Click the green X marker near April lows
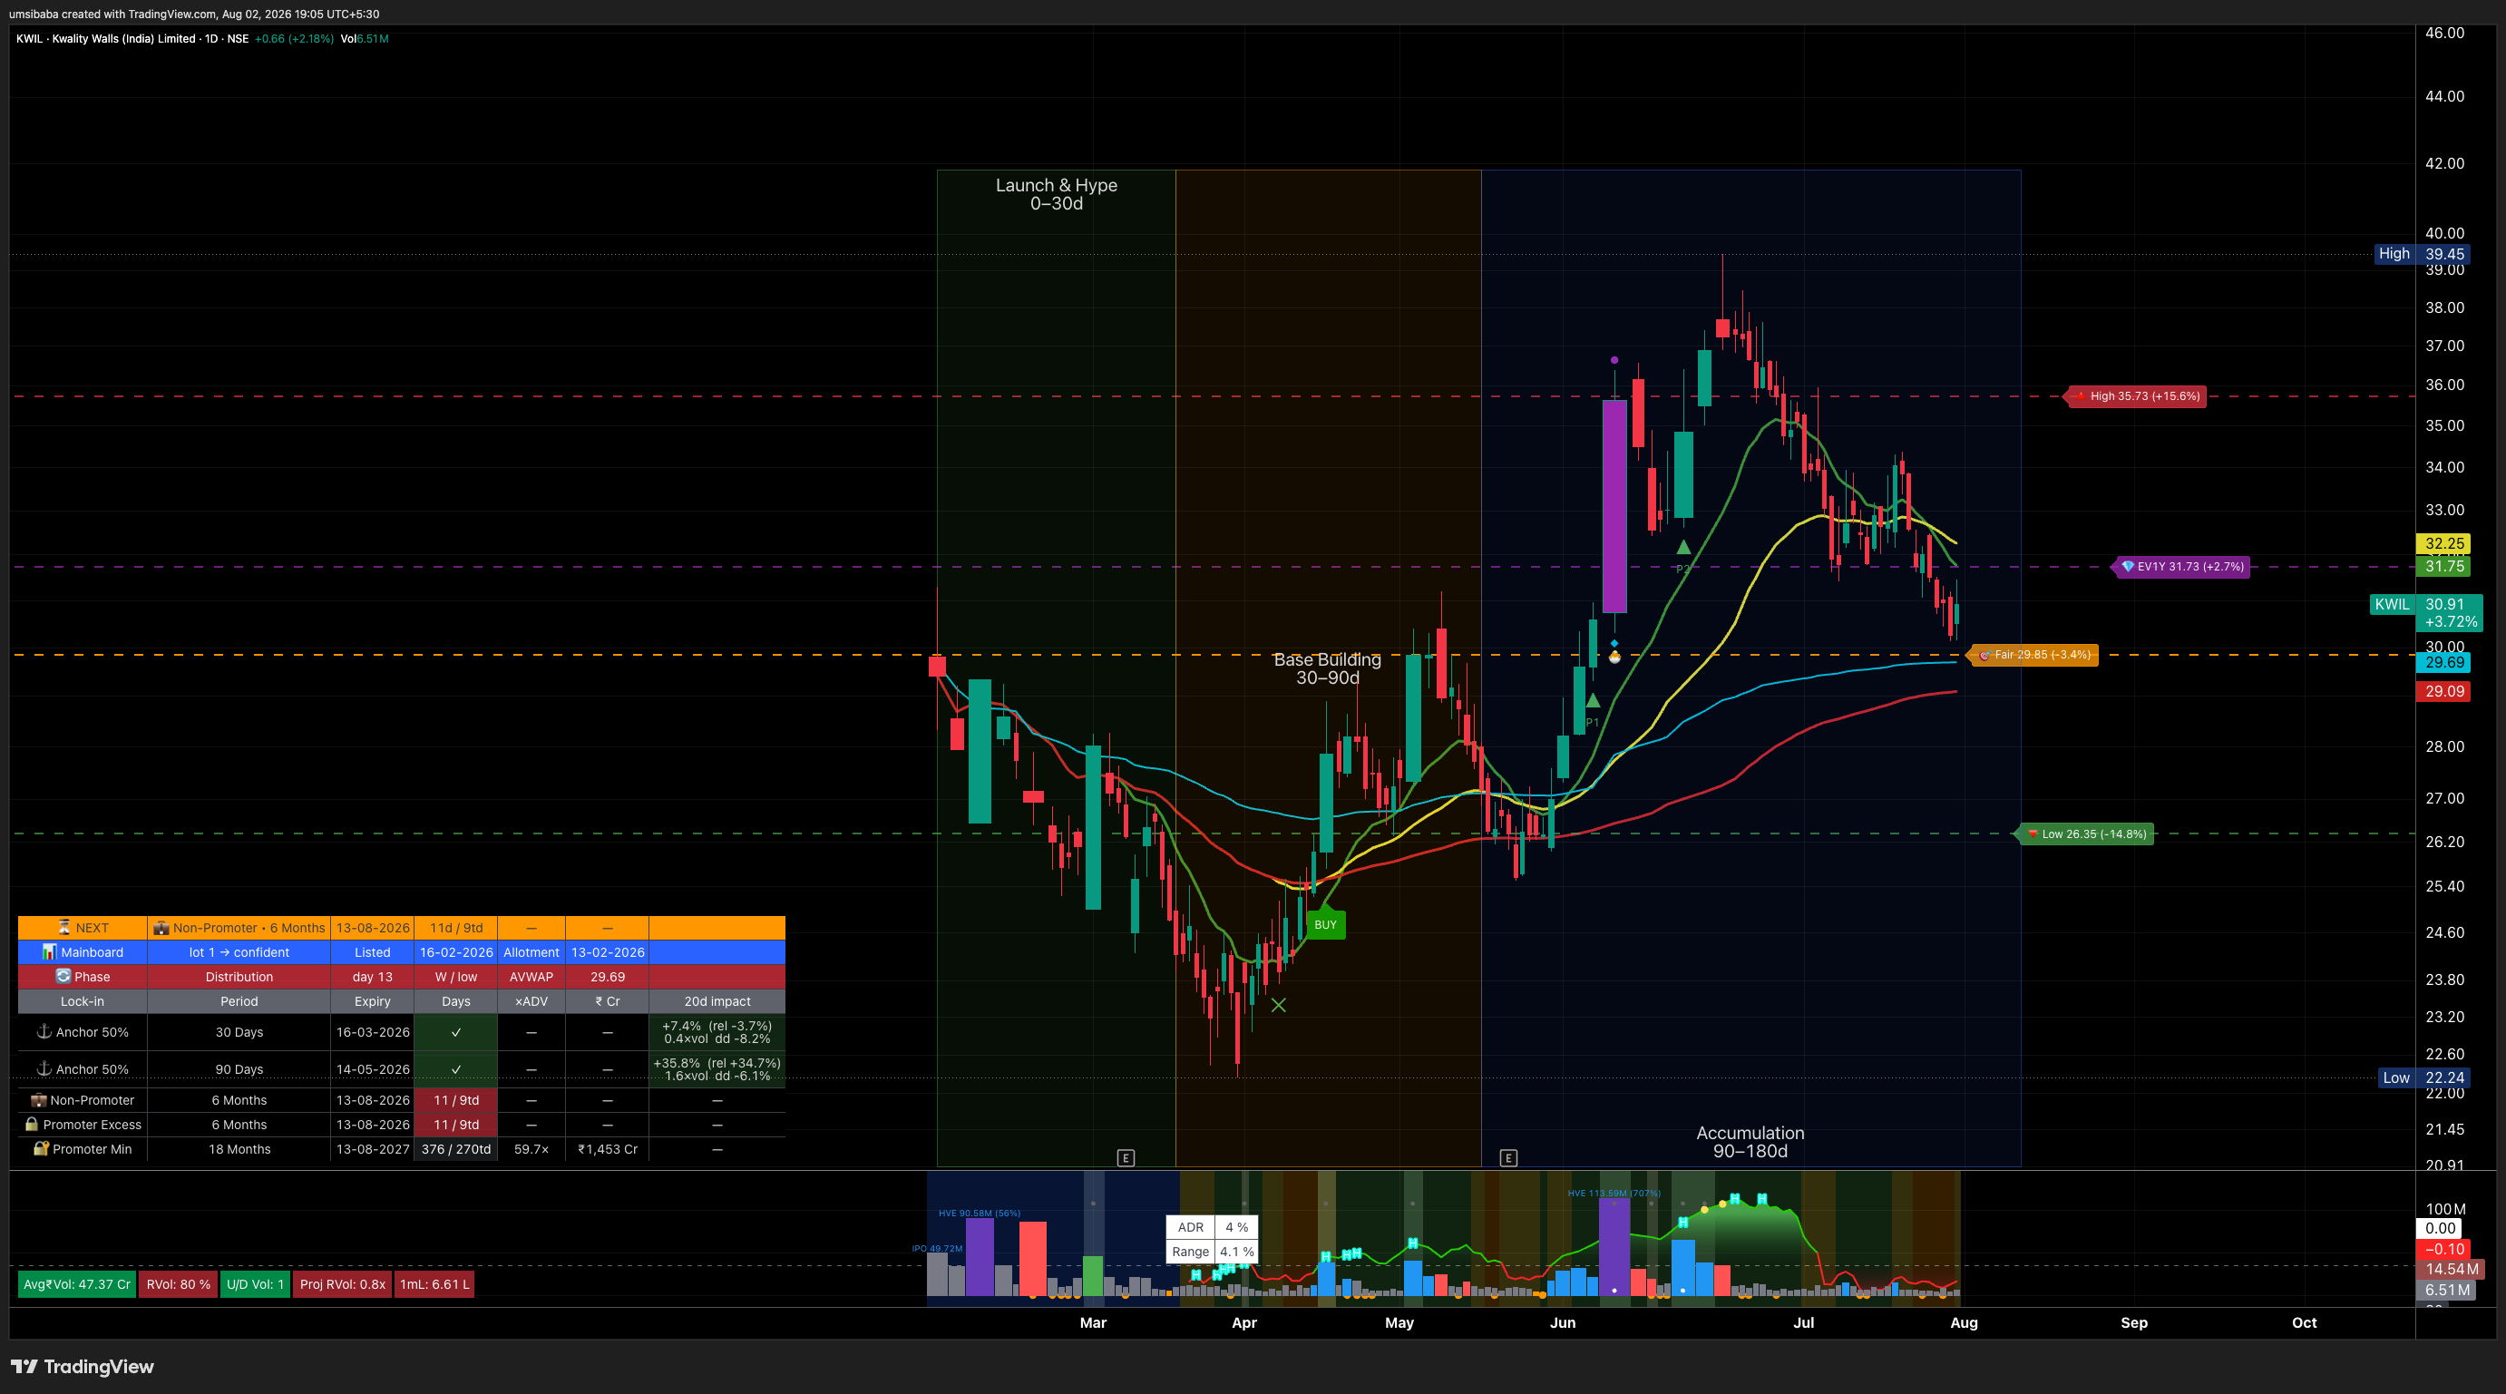Image resolution: width=2506 pixels, height=1394 pixels. (x=1278, y=1005)
